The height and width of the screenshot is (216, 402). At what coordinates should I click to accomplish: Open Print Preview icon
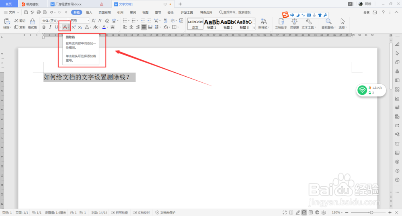[x=45, y=12]
